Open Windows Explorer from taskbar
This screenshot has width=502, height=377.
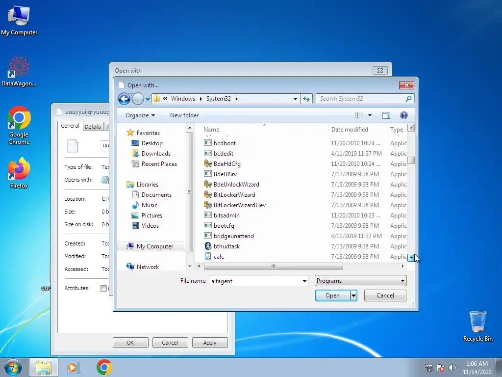pos(44,367)
